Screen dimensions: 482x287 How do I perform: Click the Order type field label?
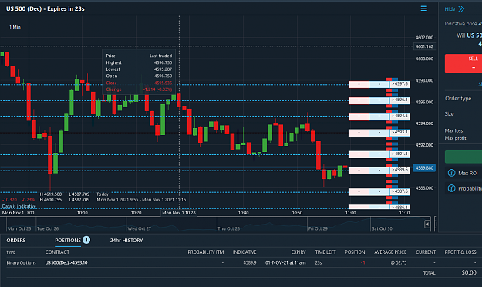458,99
